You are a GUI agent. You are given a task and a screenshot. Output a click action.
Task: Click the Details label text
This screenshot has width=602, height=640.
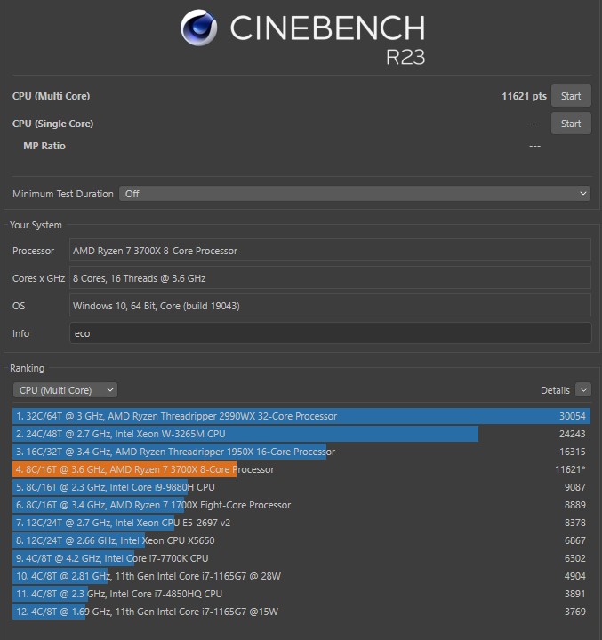point(555,390)
